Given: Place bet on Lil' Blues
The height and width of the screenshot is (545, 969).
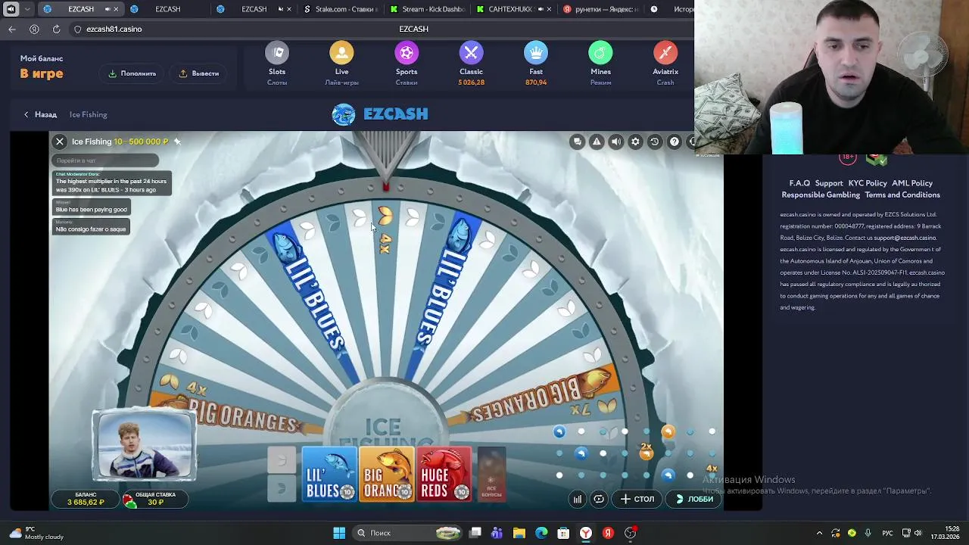Looking at the screenshot, I should [329, 475].
